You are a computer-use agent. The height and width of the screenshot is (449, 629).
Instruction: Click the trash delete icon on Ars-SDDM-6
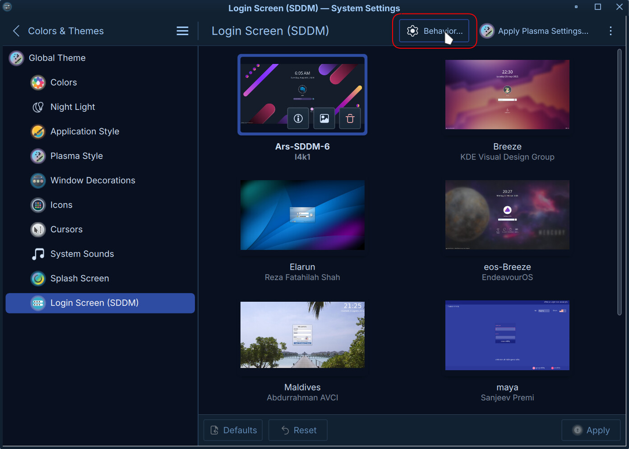[350, 118]
